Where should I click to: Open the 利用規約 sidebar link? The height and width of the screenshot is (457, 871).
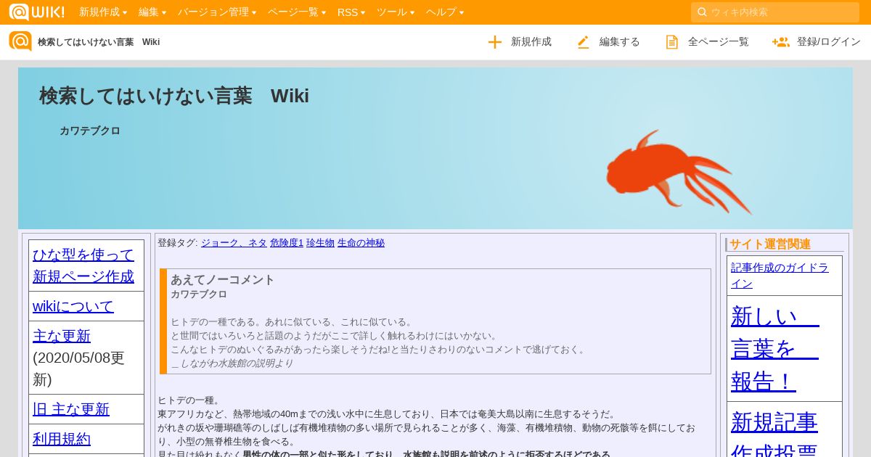click(62, 439)
